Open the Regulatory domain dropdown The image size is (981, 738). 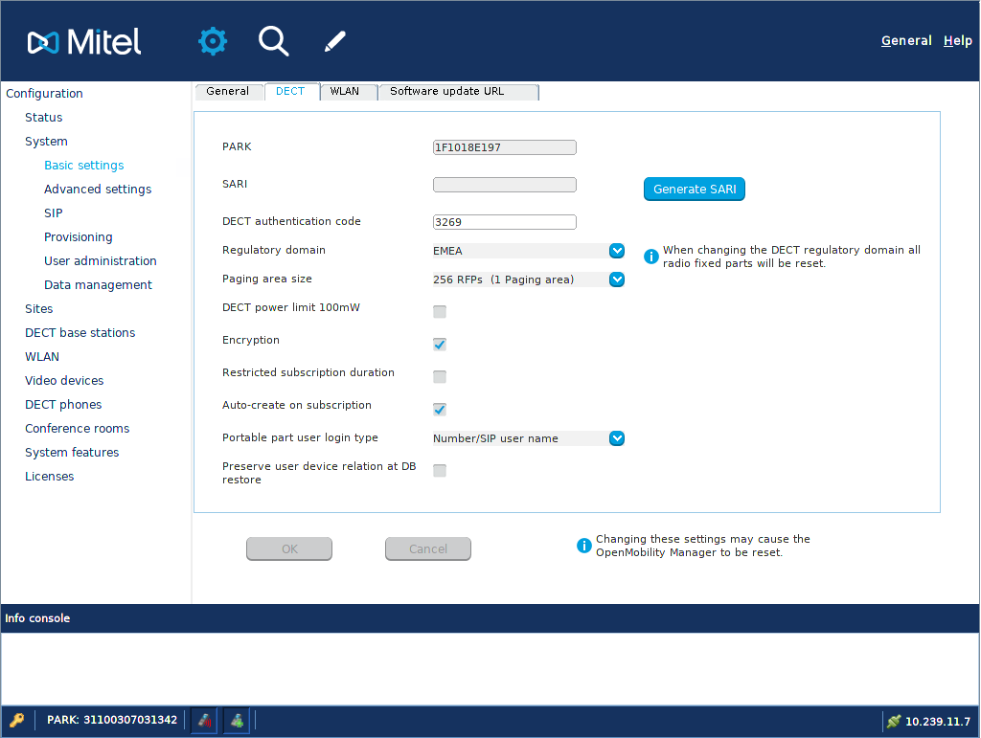(617, 251)
